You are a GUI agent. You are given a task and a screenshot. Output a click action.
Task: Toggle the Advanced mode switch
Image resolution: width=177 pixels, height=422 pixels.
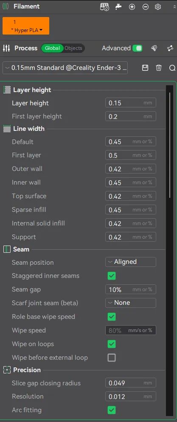pyautogui.click(x=138, y=48)
